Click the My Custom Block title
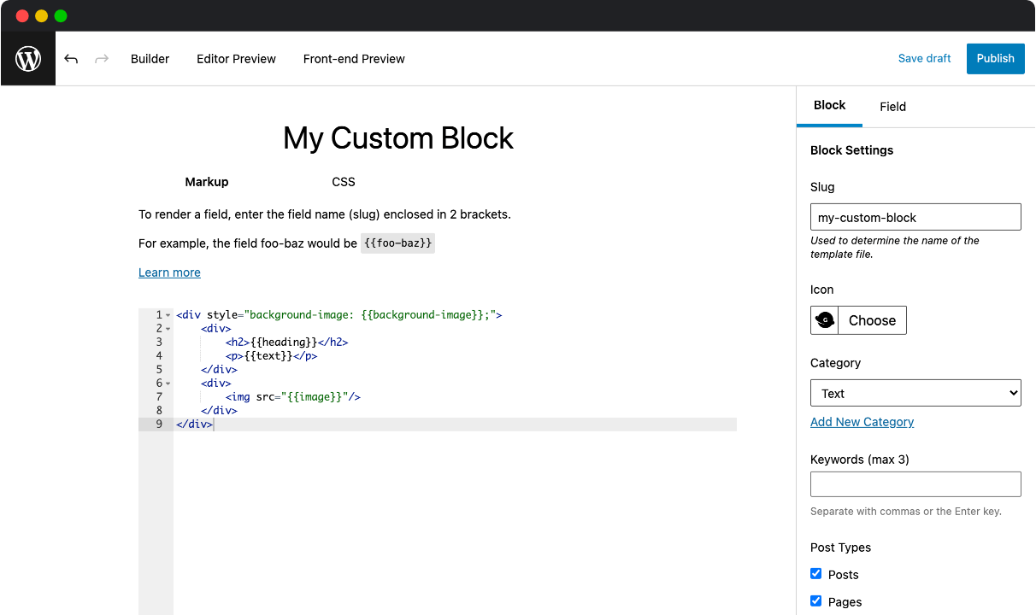Viewport: 1036px width, 615px height. click(x=398, y=138)
